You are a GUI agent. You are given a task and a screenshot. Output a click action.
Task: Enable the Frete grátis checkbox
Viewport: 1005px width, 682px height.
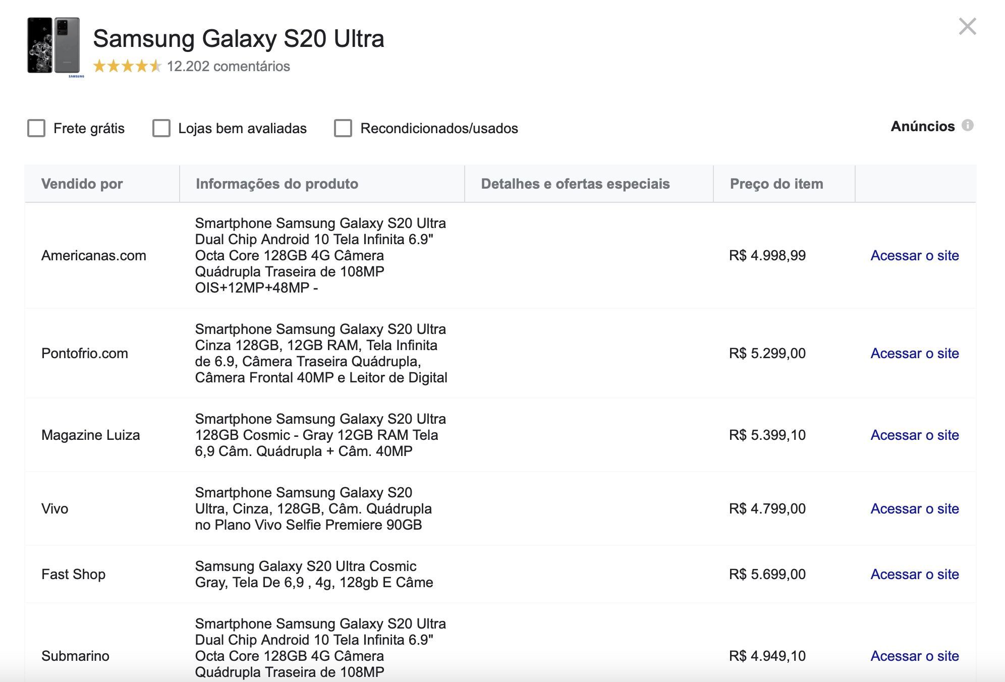click(36, 128)
